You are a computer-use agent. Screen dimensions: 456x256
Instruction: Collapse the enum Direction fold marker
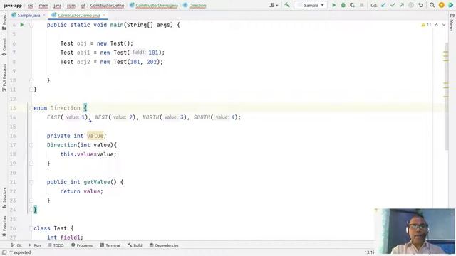[x=31, y=108]
